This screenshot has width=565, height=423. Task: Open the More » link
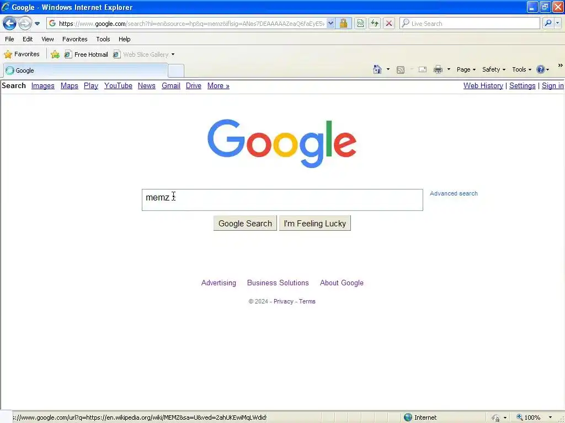218,85
